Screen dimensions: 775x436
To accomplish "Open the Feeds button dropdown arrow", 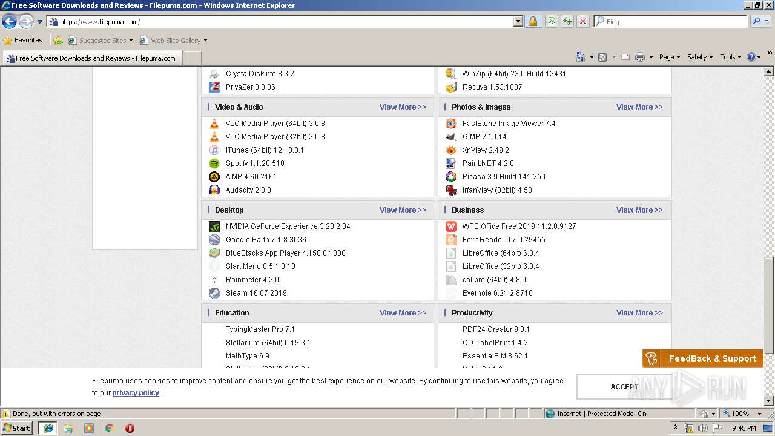I will 613,57.
